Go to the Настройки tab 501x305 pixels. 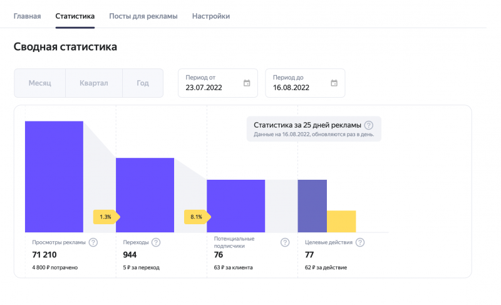coord(210,16)
